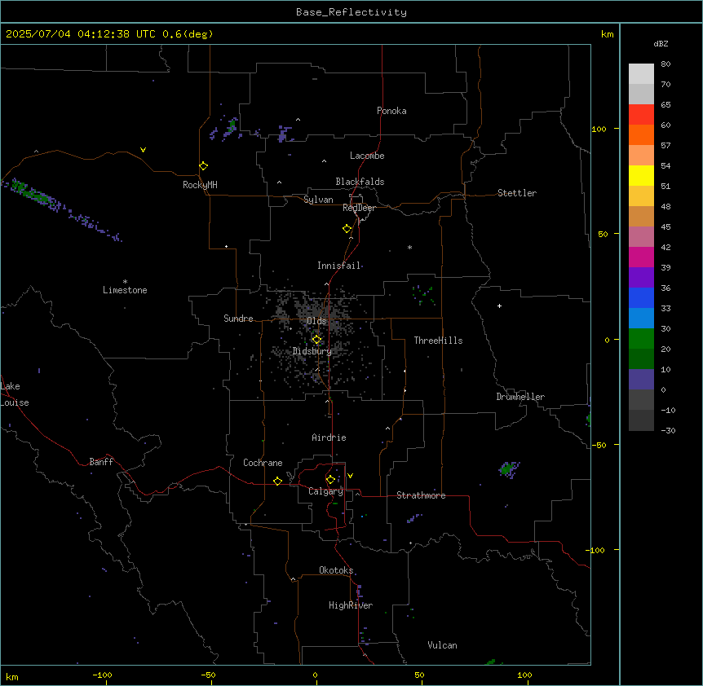Viewport: 703px width, 686px height.
Task: Click the yellow diamond marker below Cochrane
Action: click(277, 481)
